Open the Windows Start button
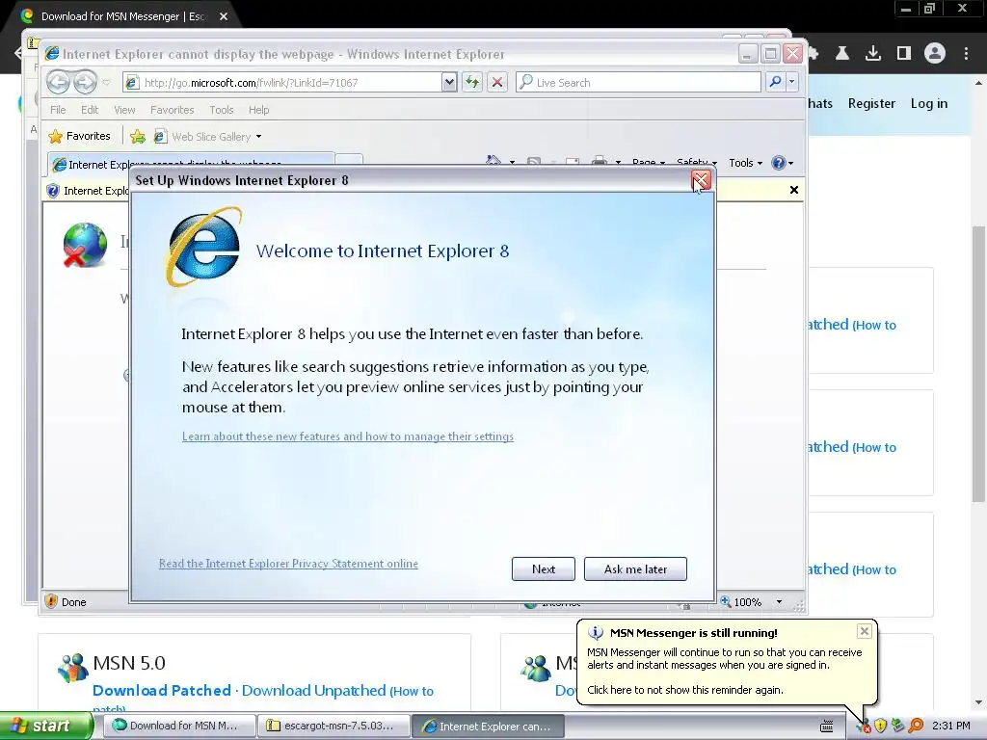 [x=45, y=726]
